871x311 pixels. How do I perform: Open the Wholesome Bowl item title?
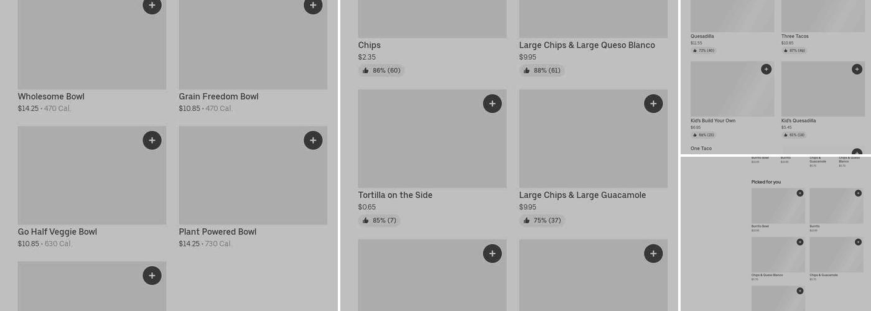pos(51,96)
